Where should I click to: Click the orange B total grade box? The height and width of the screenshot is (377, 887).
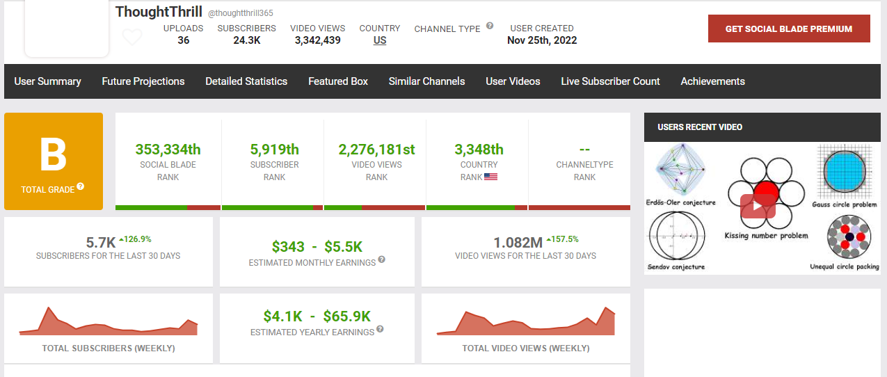pos(54,161)
